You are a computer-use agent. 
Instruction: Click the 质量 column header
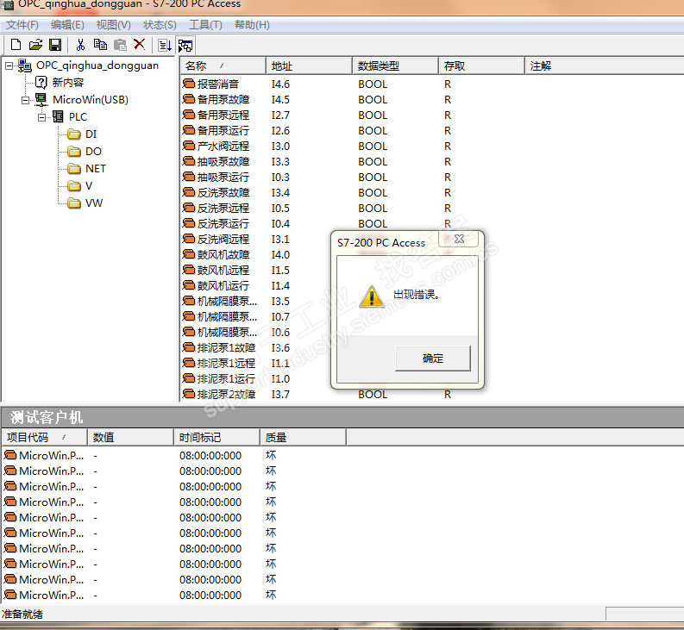pos(303,437)
